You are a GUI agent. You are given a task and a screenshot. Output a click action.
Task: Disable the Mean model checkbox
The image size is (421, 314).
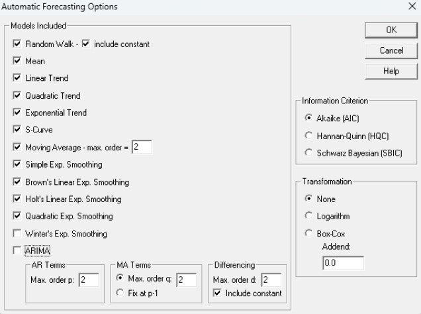click(x=17, y=62)
